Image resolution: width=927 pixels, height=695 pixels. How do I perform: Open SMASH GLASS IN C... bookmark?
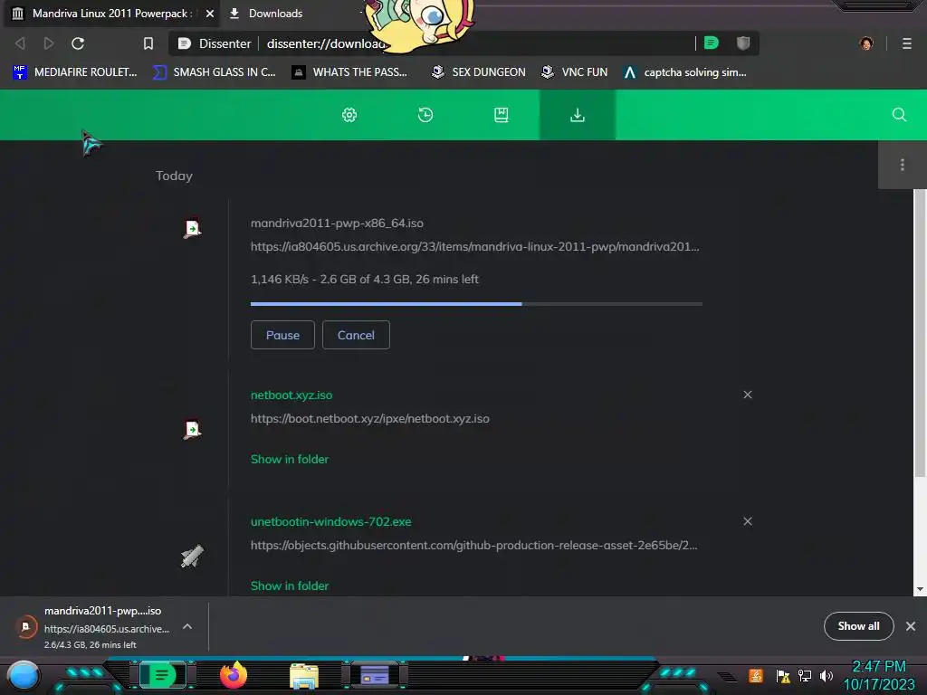[214, 72]
